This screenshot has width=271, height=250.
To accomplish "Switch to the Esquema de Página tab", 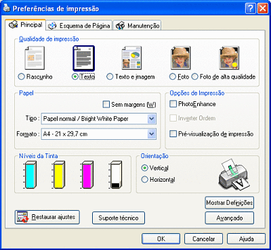I will click(79, 26).
